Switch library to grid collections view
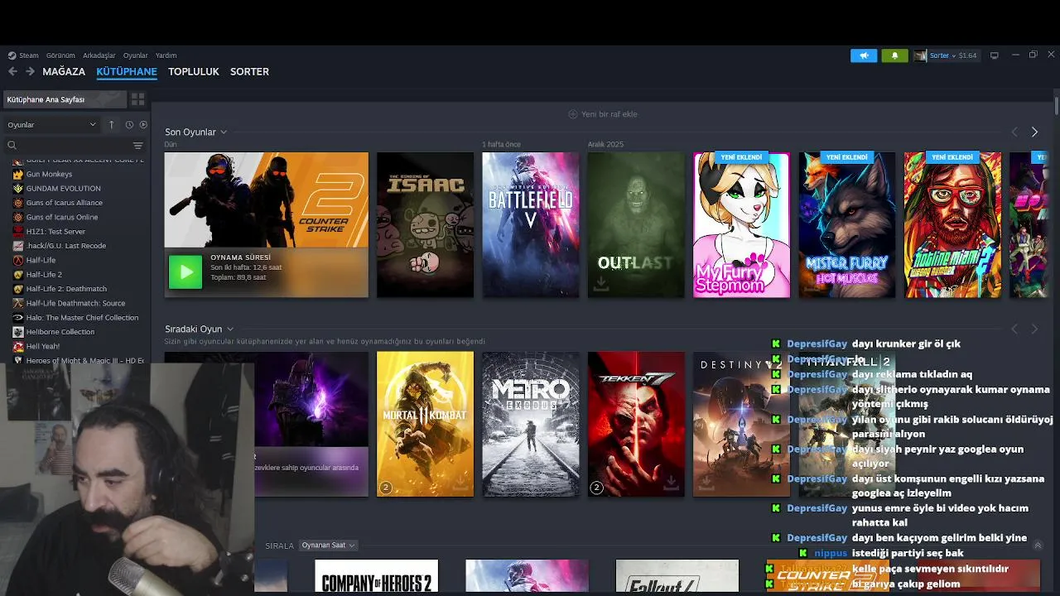Image resolution: width=1060 pixels, height=596 pixels. tap(137, 99)
